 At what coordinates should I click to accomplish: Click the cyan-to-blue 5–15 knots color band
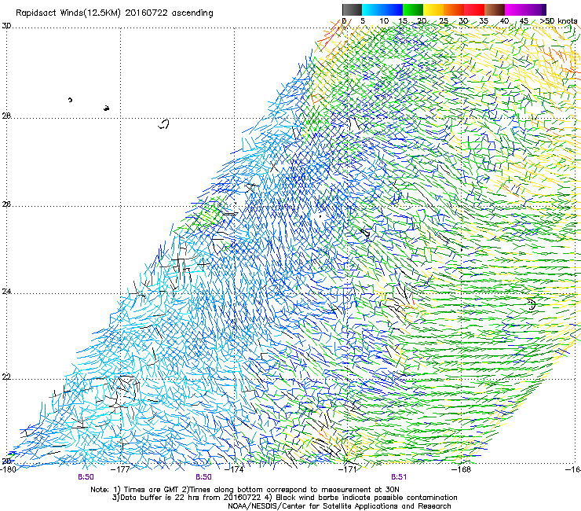pyautogui.click(x=382, y=9)
